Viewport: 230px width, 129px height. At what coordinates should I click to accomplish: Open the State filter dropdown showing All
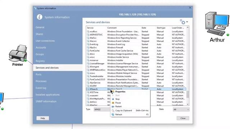click(x=181, y=109)
